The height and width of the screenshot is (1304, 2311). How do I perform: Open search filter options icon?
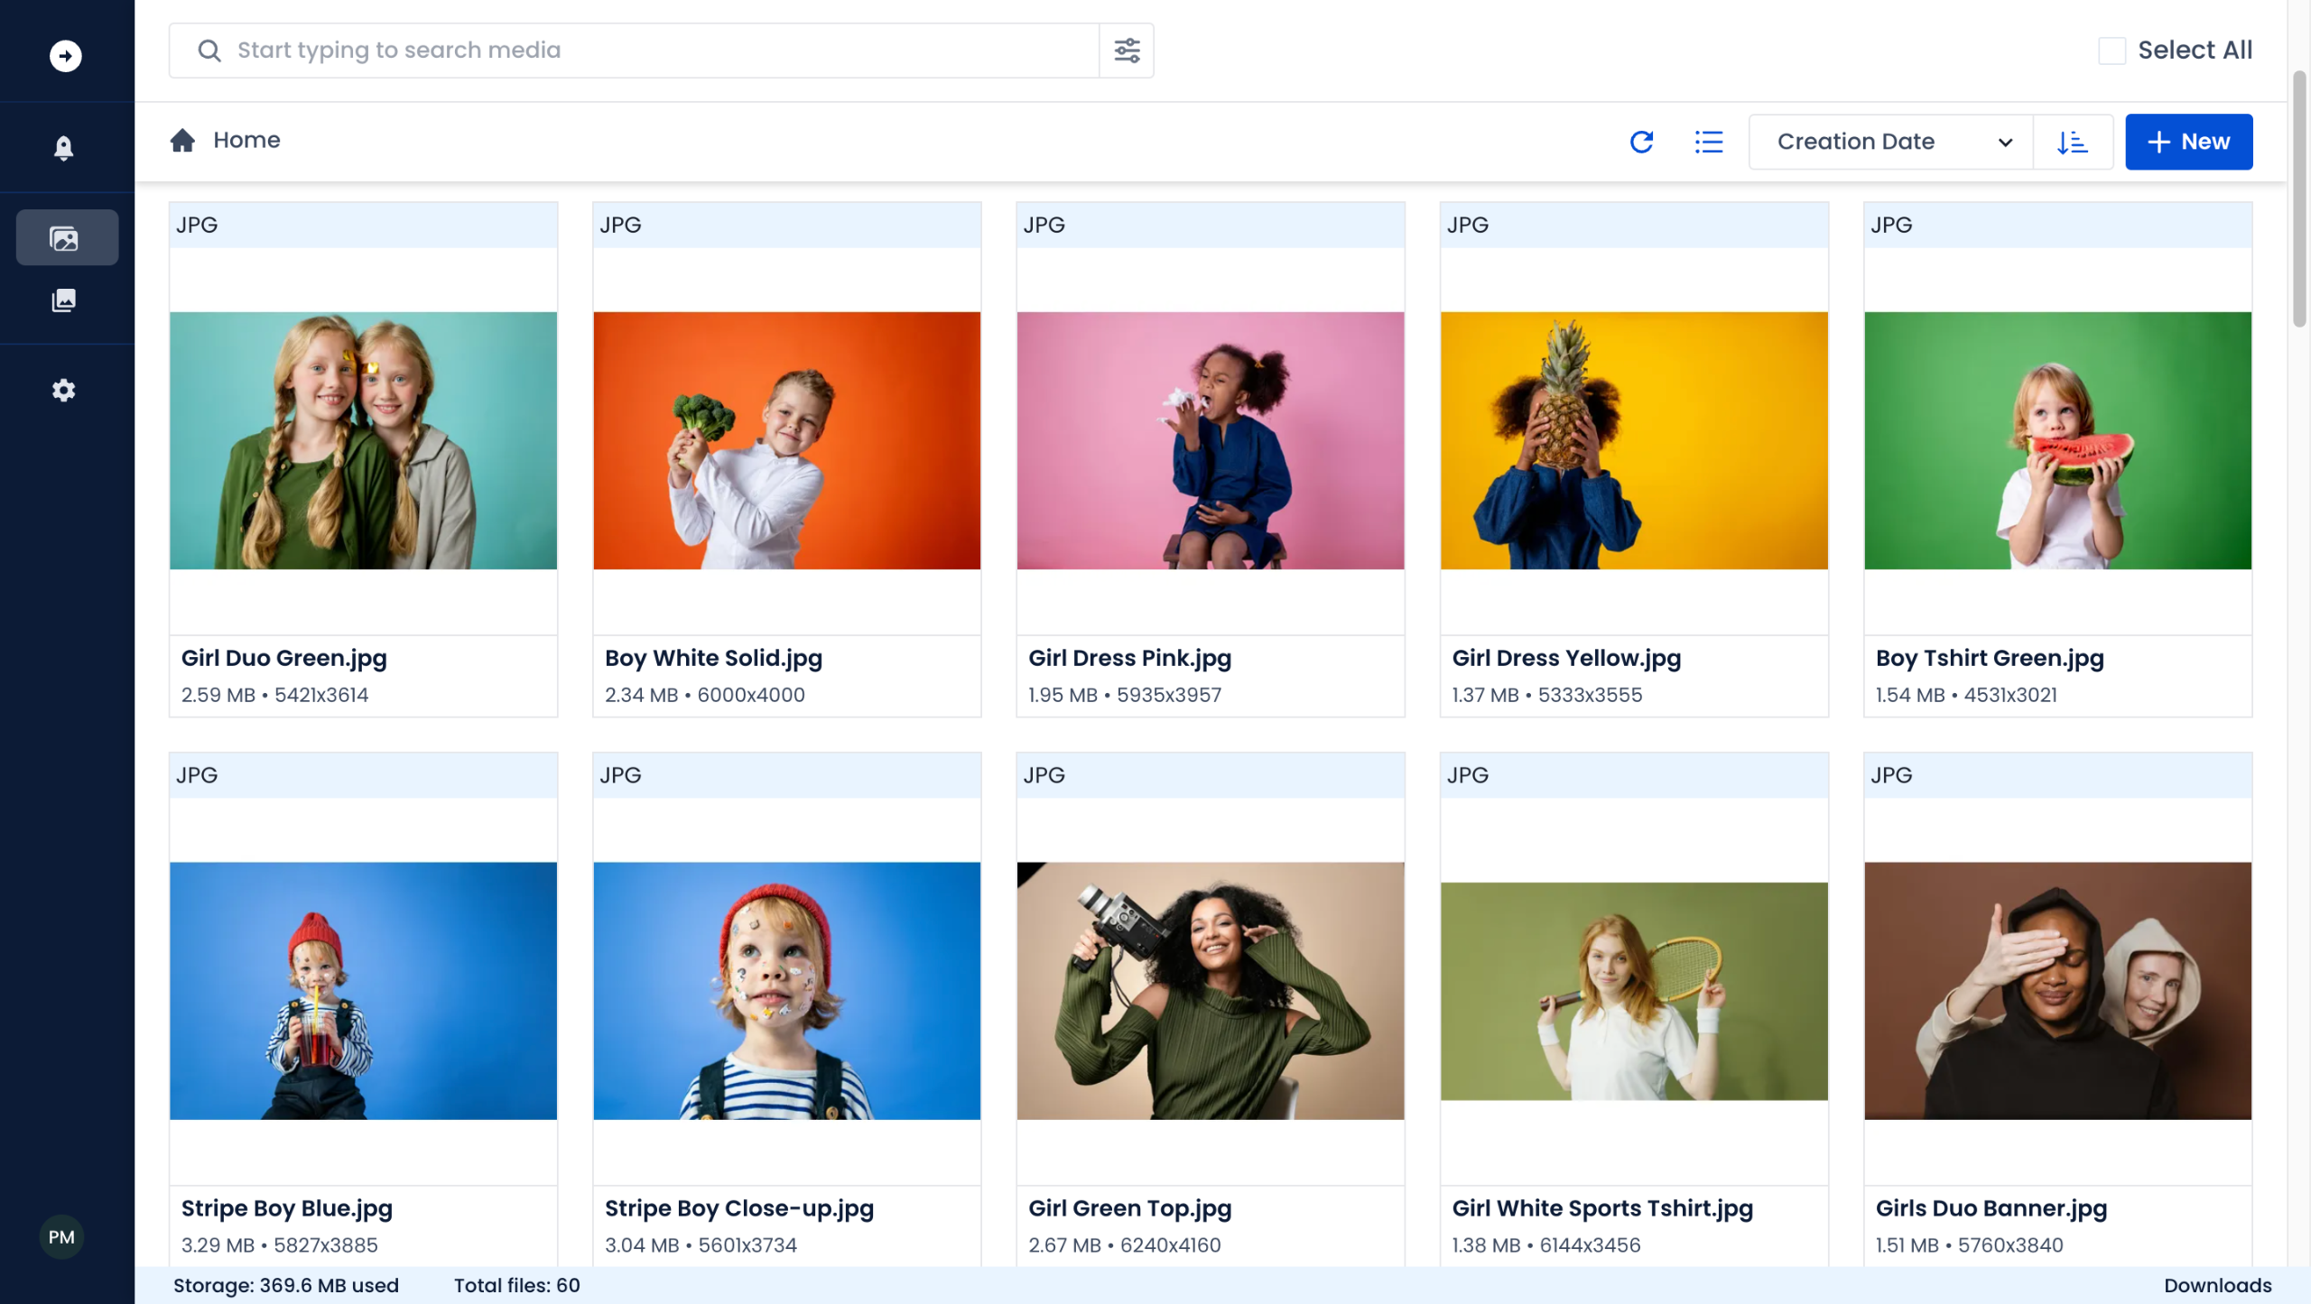[x=1127, y=51]
